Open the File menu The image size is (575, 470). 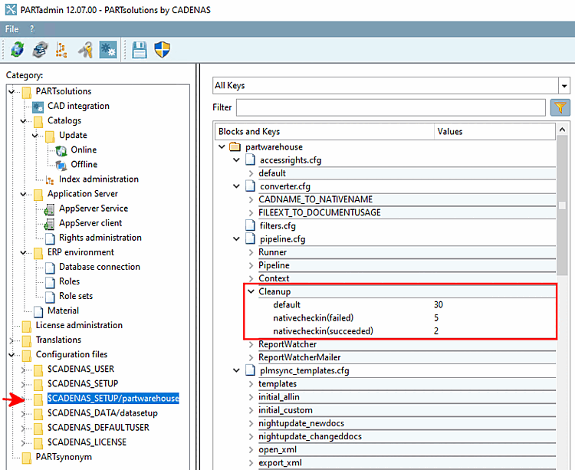[12, 28]
